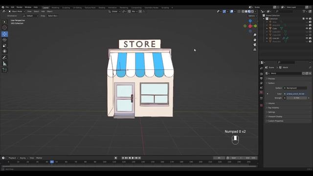
Task: Switch to Material Preview shading mode
Action: pyautogui.click(x=249, y=11)
